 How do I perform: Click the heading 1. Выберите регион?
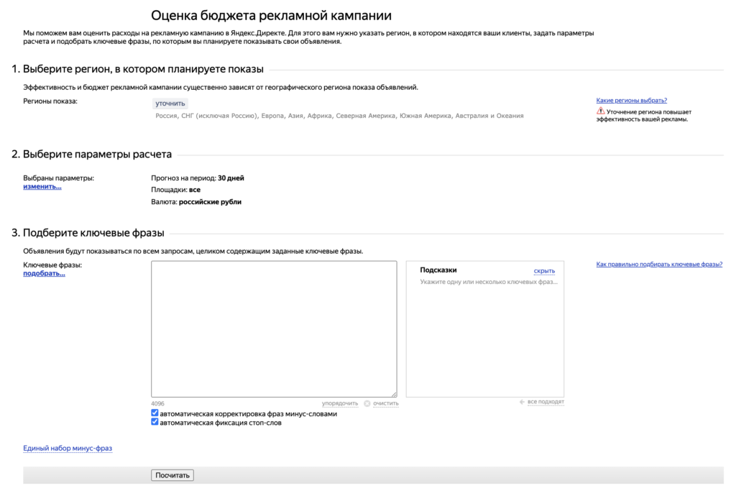click(137, 69)
